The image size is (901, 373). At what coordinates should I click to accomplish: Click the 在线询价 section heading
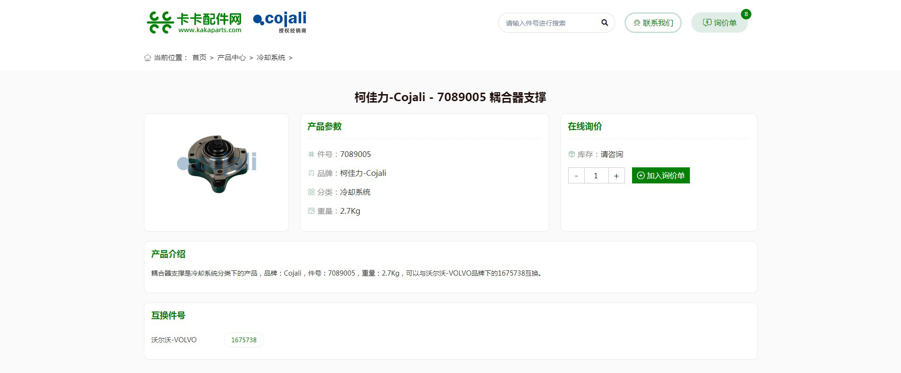click(585, 126)
